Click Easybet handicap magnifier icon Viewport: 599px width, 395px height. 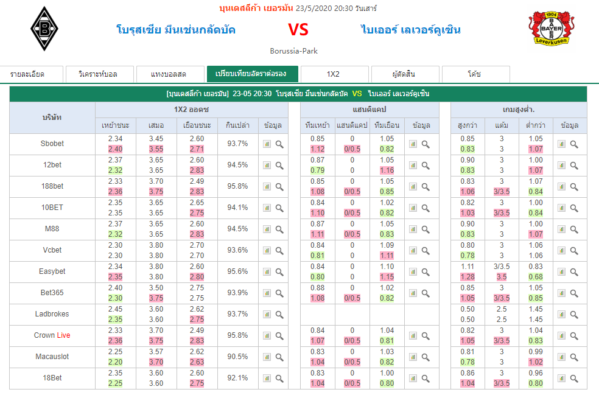tap(426, 272)
